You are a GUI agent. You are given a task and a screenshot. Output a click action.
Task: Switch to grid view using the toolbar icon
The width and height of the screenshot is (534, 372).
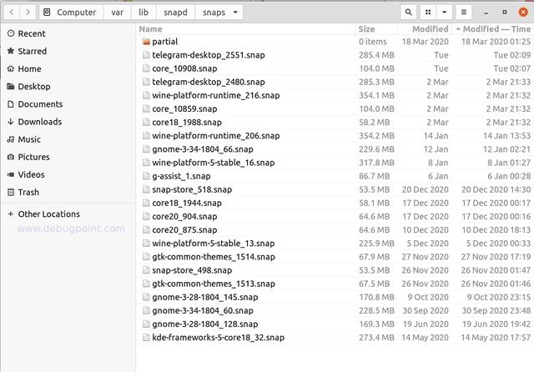point(427,13)
